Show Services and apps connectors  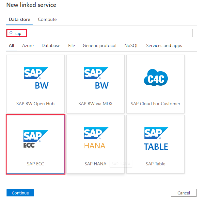pyautogui.click(x=164, y=46)
